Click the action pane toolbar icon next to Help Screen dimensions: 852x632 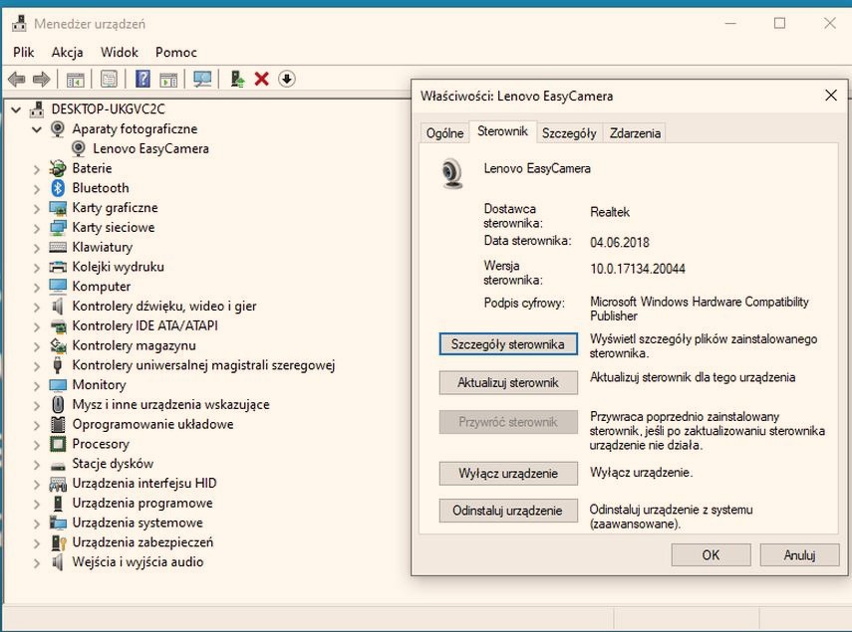tap(168, 80)
